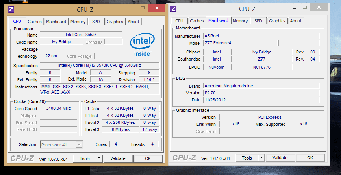Show Graphics tab in right CPU-Z window

point(277,21)
